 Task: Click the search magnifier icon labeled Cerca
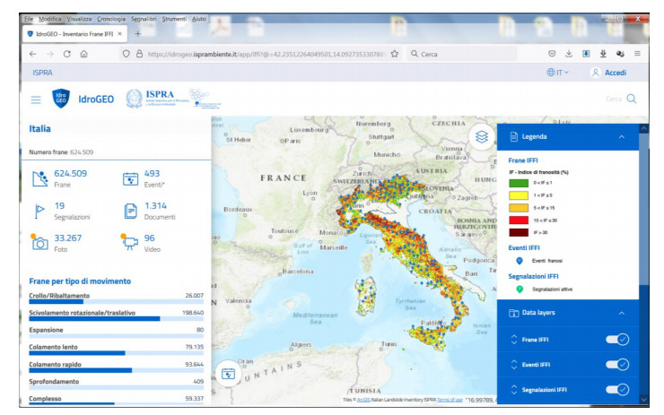click(x=632, y=99)
